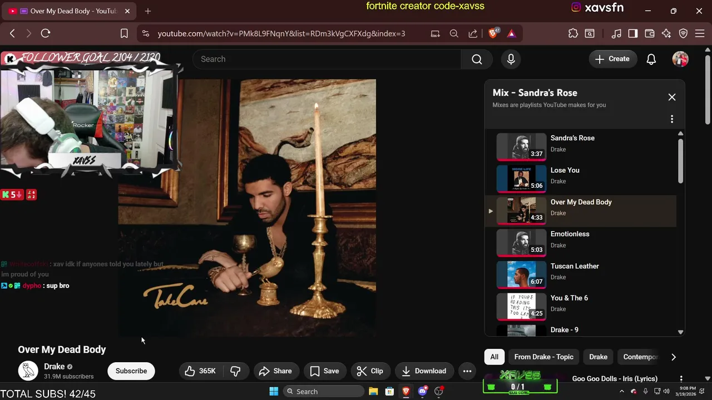Viewport: 712px width, 400px height.
Task: Click the share page icon in address bar
Action: 473,33
